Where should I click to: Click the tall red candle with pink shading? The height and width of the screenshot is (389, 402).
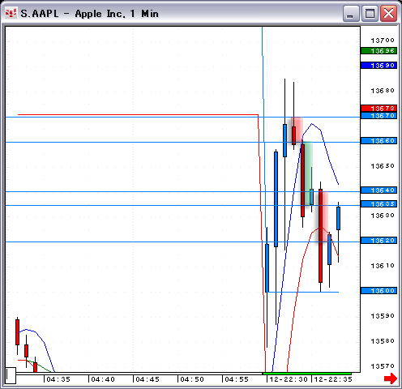pyautogui.click(x=321, y=236)
